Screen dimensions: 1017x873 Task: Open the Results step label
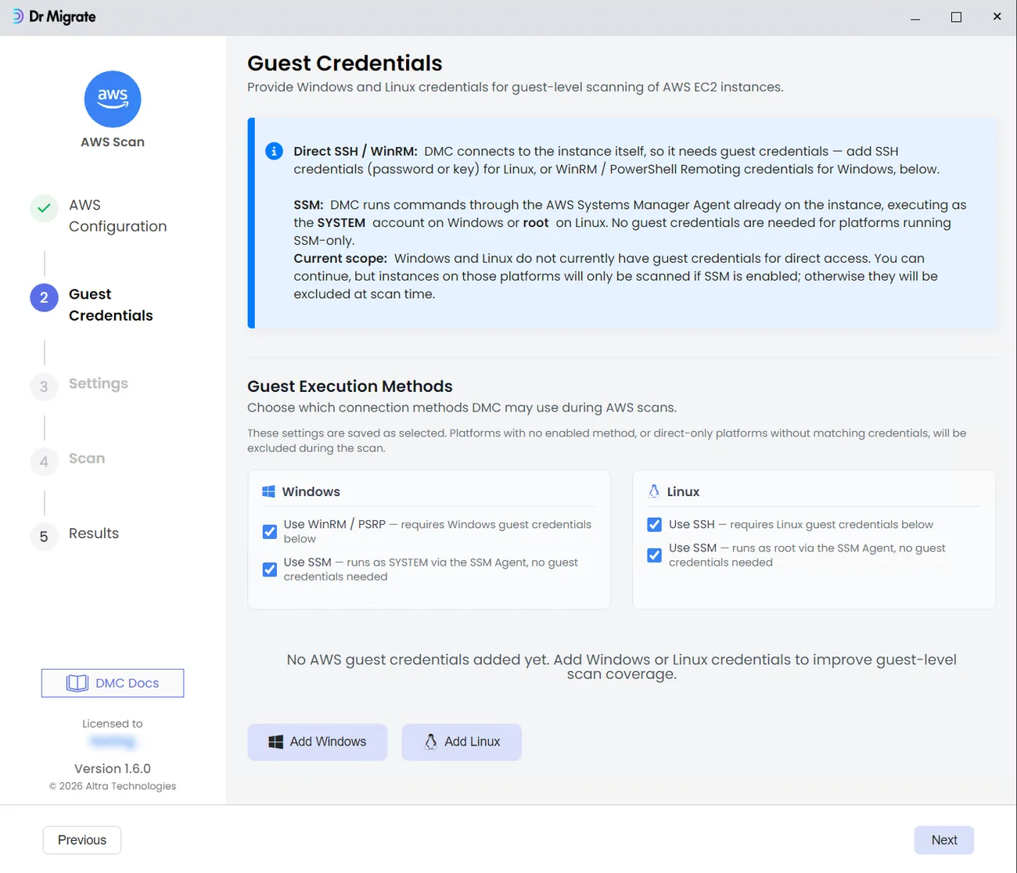94,533
